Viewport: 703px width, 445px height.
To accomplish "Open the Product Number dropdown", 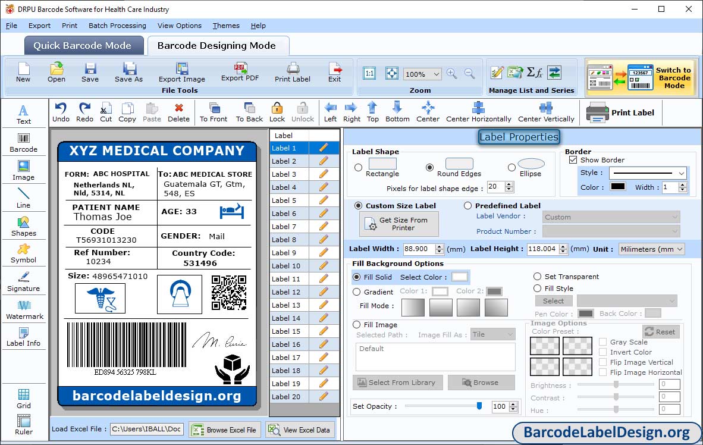I will pos(611,231).
